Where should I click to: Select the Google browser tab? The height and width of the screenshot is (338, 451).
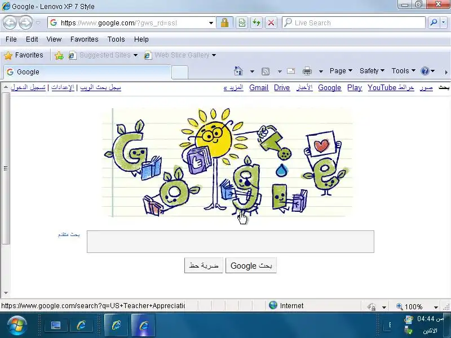[x=87, y=72]
